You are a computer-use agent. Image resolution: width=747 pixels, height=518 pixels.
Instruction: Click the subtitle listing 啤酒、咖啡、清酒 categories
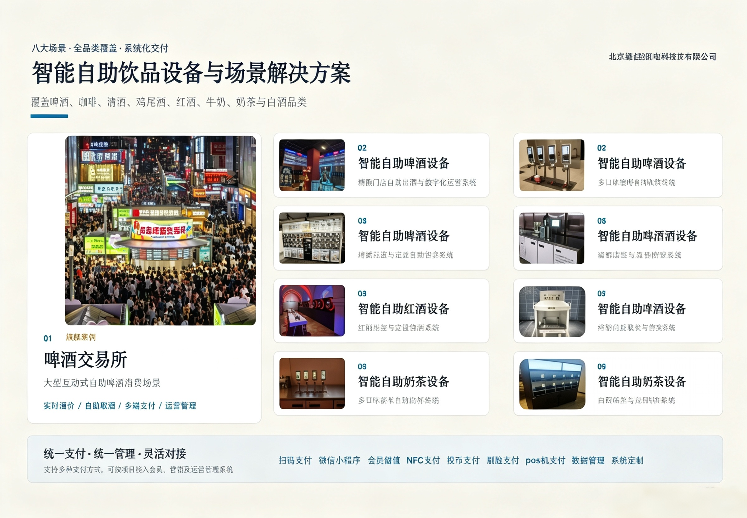169,102
